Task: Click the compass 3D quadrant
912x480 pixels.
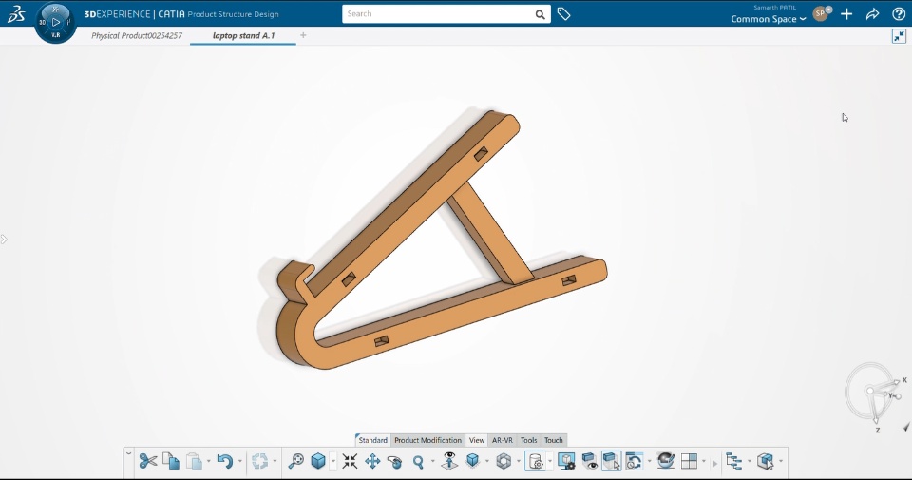Action: click(x=42, y=22)
